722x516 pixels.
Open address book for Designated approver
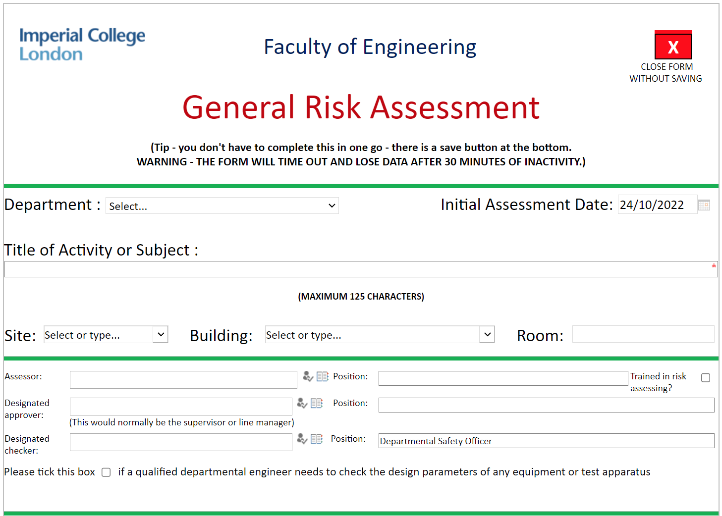(317, 404)
